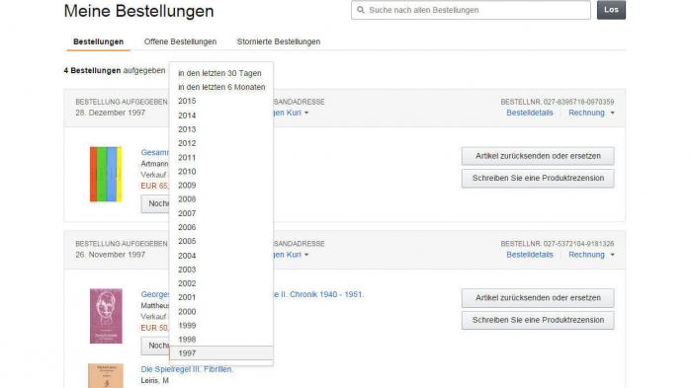This screenshot has width=692, height=388.
Task: Choose year 2009 from the dropdown list
Action: point(221,186)
